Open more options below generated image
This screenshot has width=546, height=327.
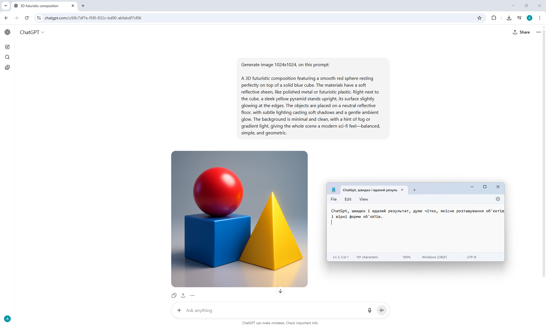[x=192, y=295]
